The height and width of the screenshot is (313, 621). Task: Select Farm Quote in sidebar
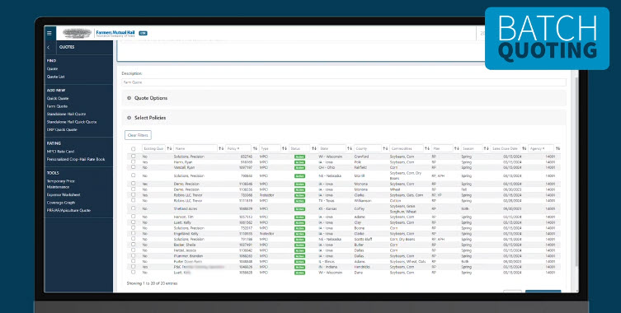click(58, 106)
